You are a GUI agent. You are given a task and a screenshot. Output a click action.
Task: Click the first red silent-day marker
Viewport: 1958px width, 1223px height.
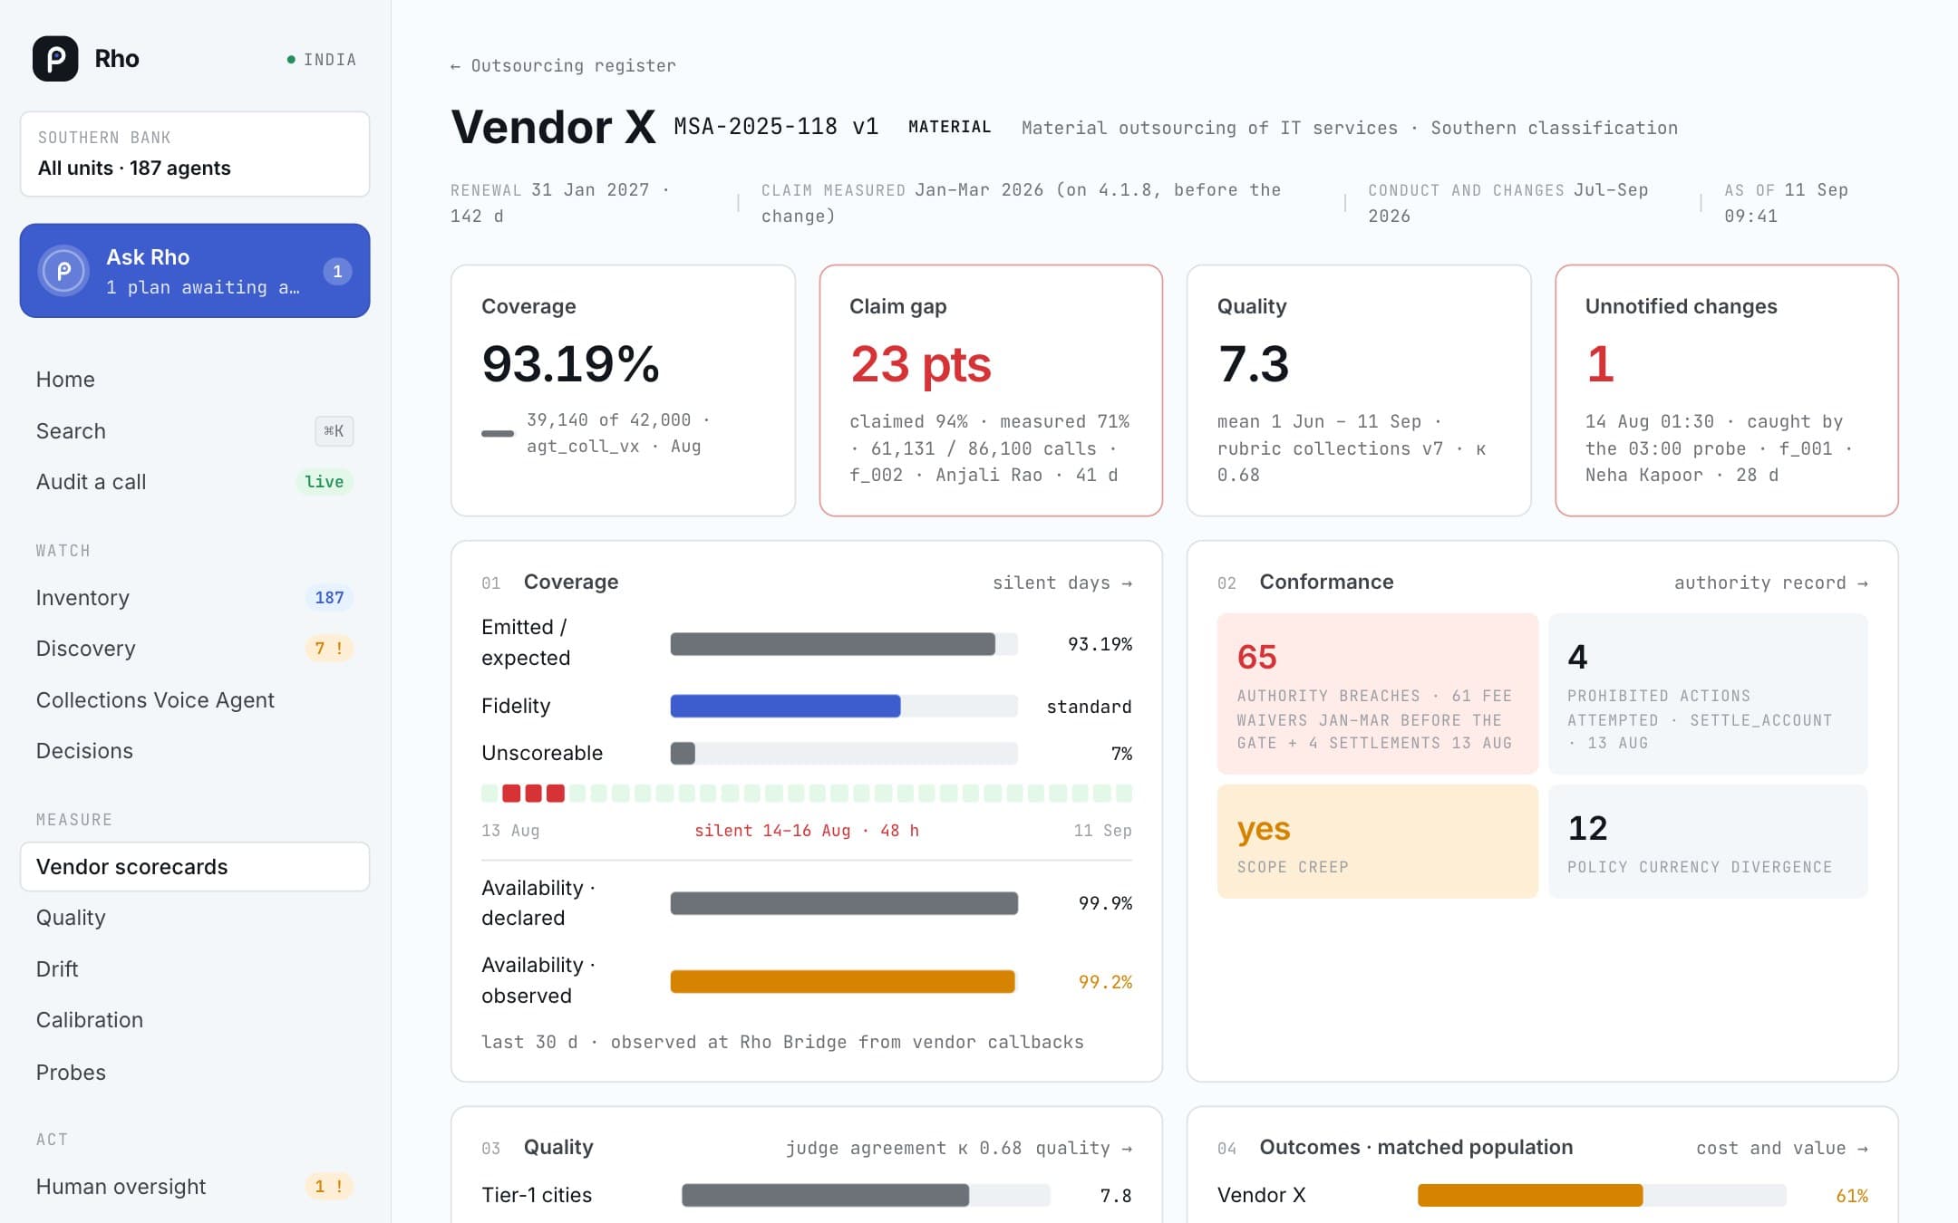511,794
